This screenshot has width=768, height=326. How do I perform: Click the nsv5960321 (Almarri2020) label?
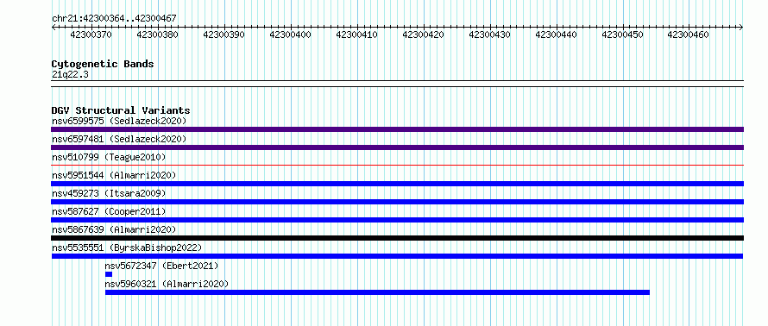(x=167, y=284)
